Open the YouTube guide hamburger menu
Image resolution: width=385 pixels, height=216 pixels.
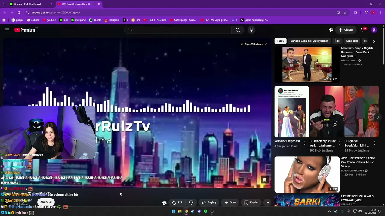pos(7,30)
